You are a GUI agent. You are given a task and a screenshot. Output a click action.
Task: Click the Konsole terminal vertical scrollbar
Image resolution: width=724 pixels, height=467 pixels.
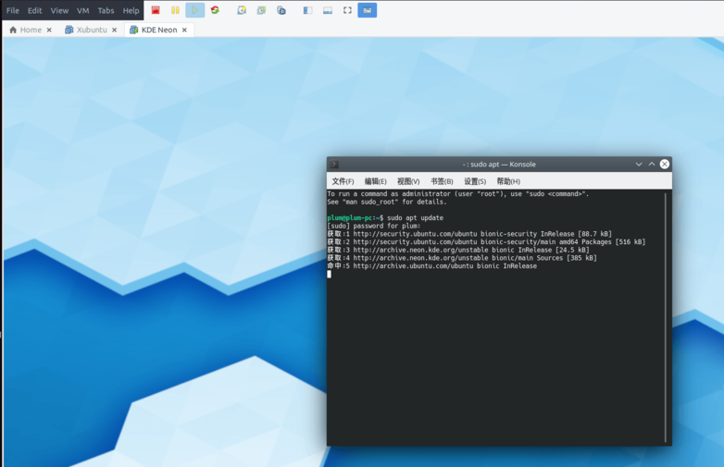tap(667, 316)
